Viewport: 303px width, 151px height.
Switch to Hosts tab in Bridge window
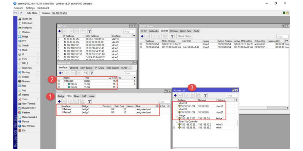91,96
